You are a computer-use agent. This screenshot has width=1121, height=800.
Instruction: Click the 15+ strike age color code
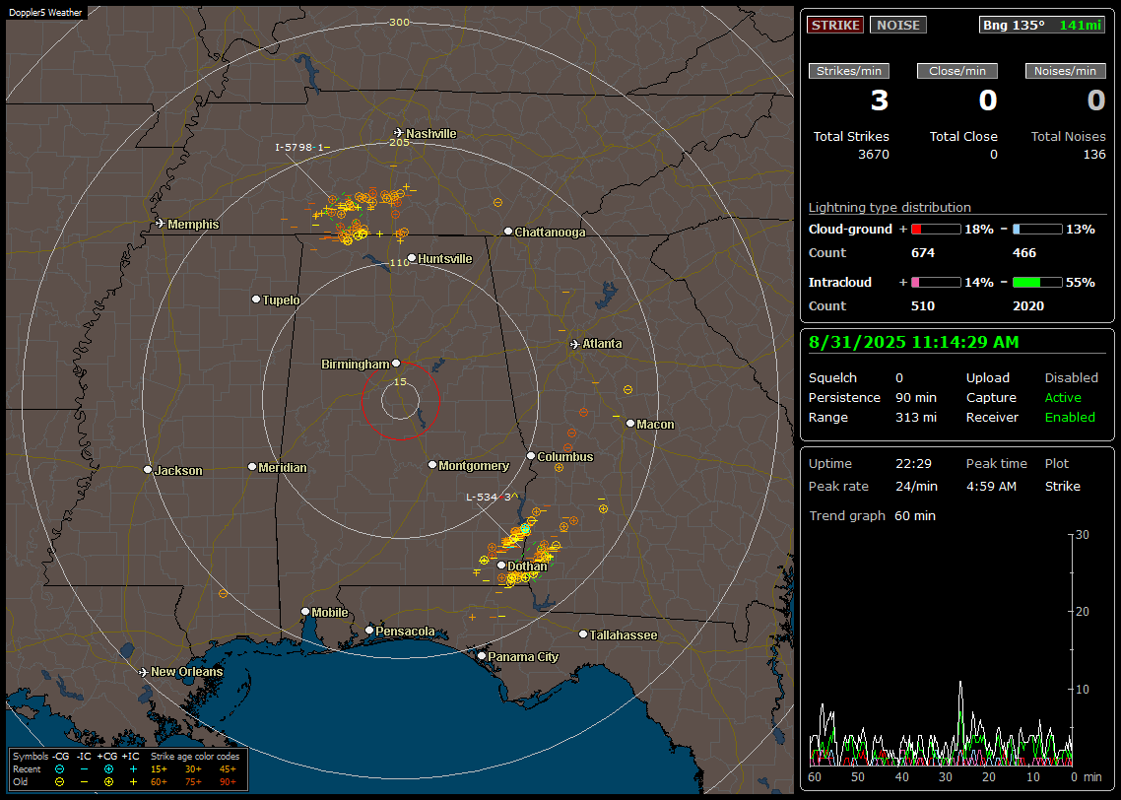(159, 769)
